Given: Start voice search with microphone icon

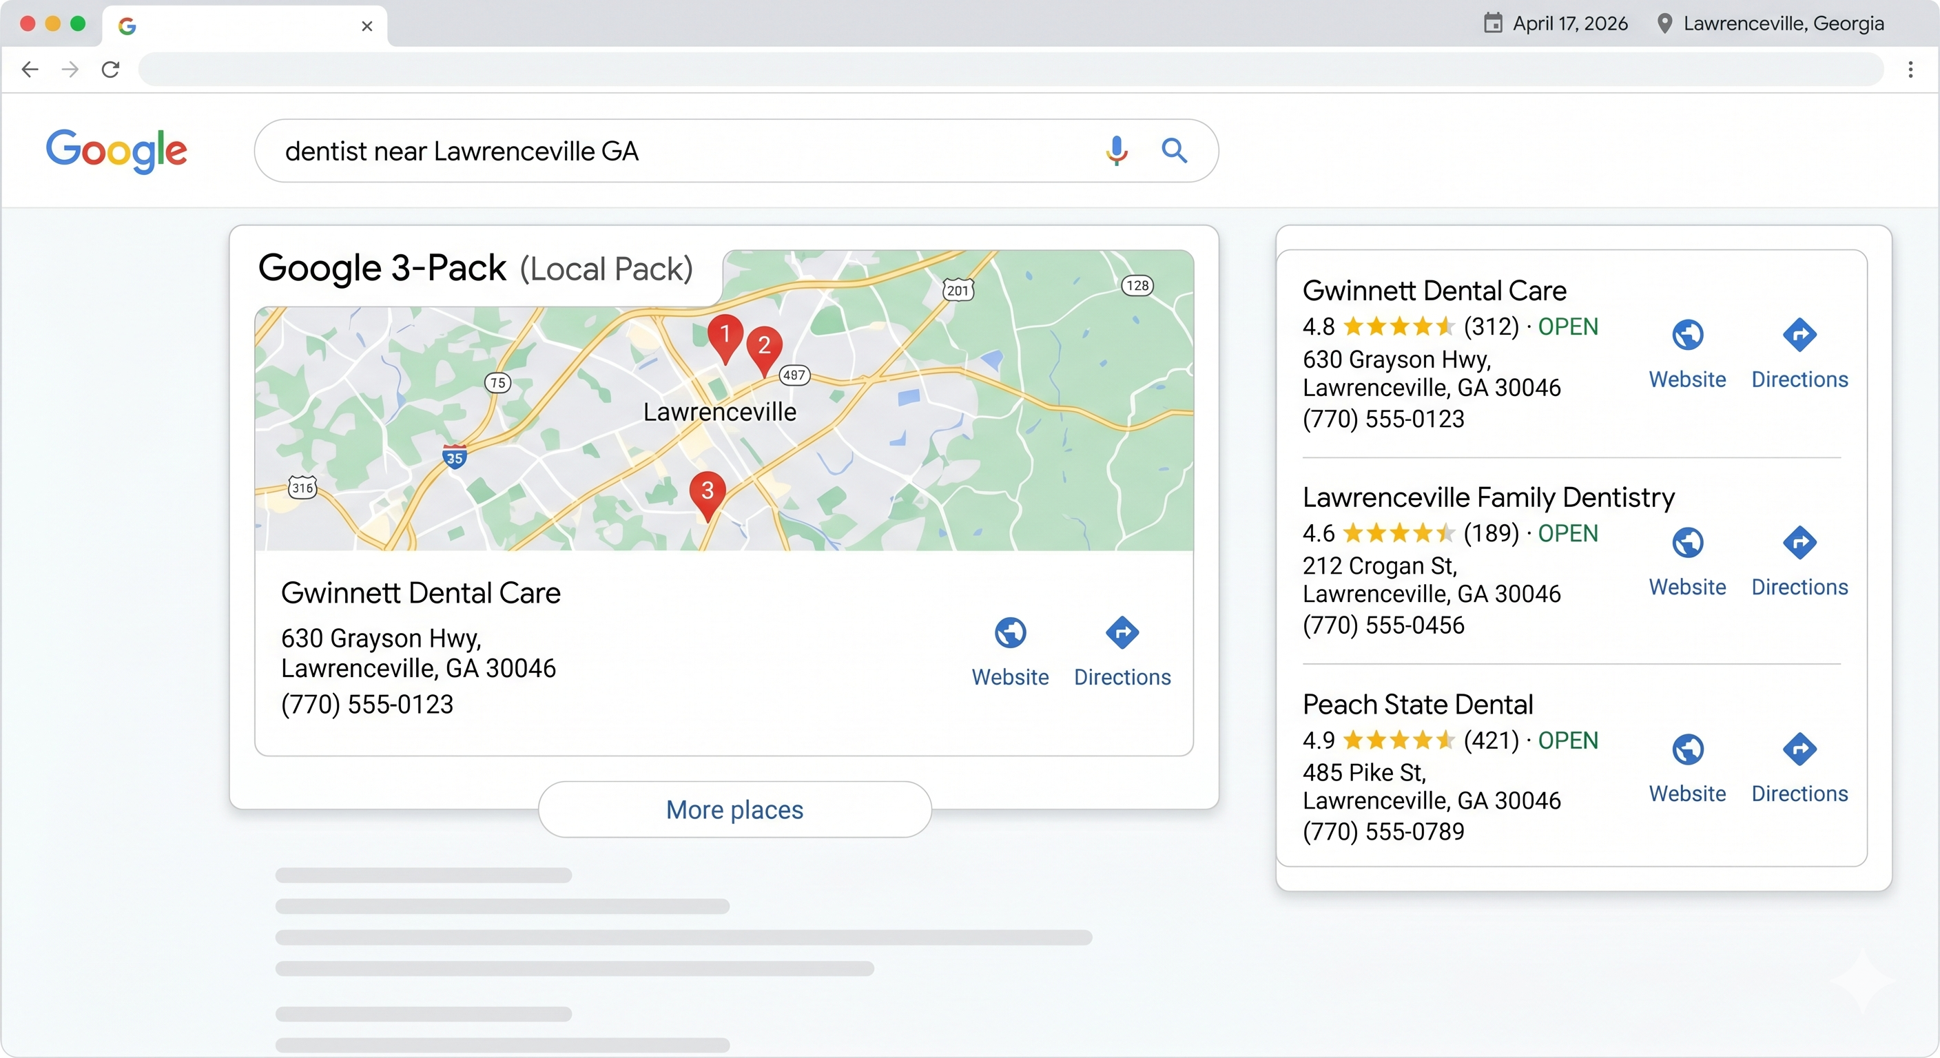Looking at the screenshot, I should tap(1117, 151).
